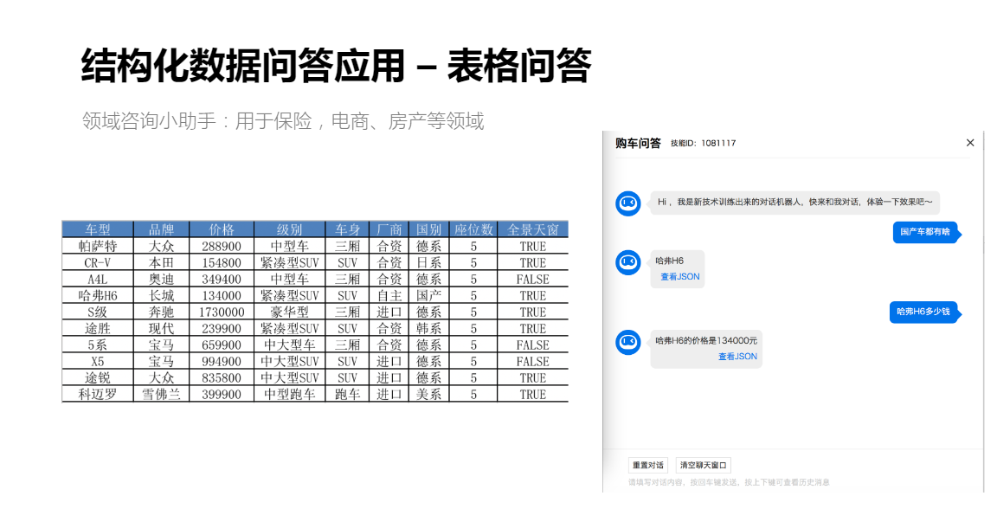The image size is (997, 509).
Task: Click the 重置对话 button
Action: click(648, 465)
